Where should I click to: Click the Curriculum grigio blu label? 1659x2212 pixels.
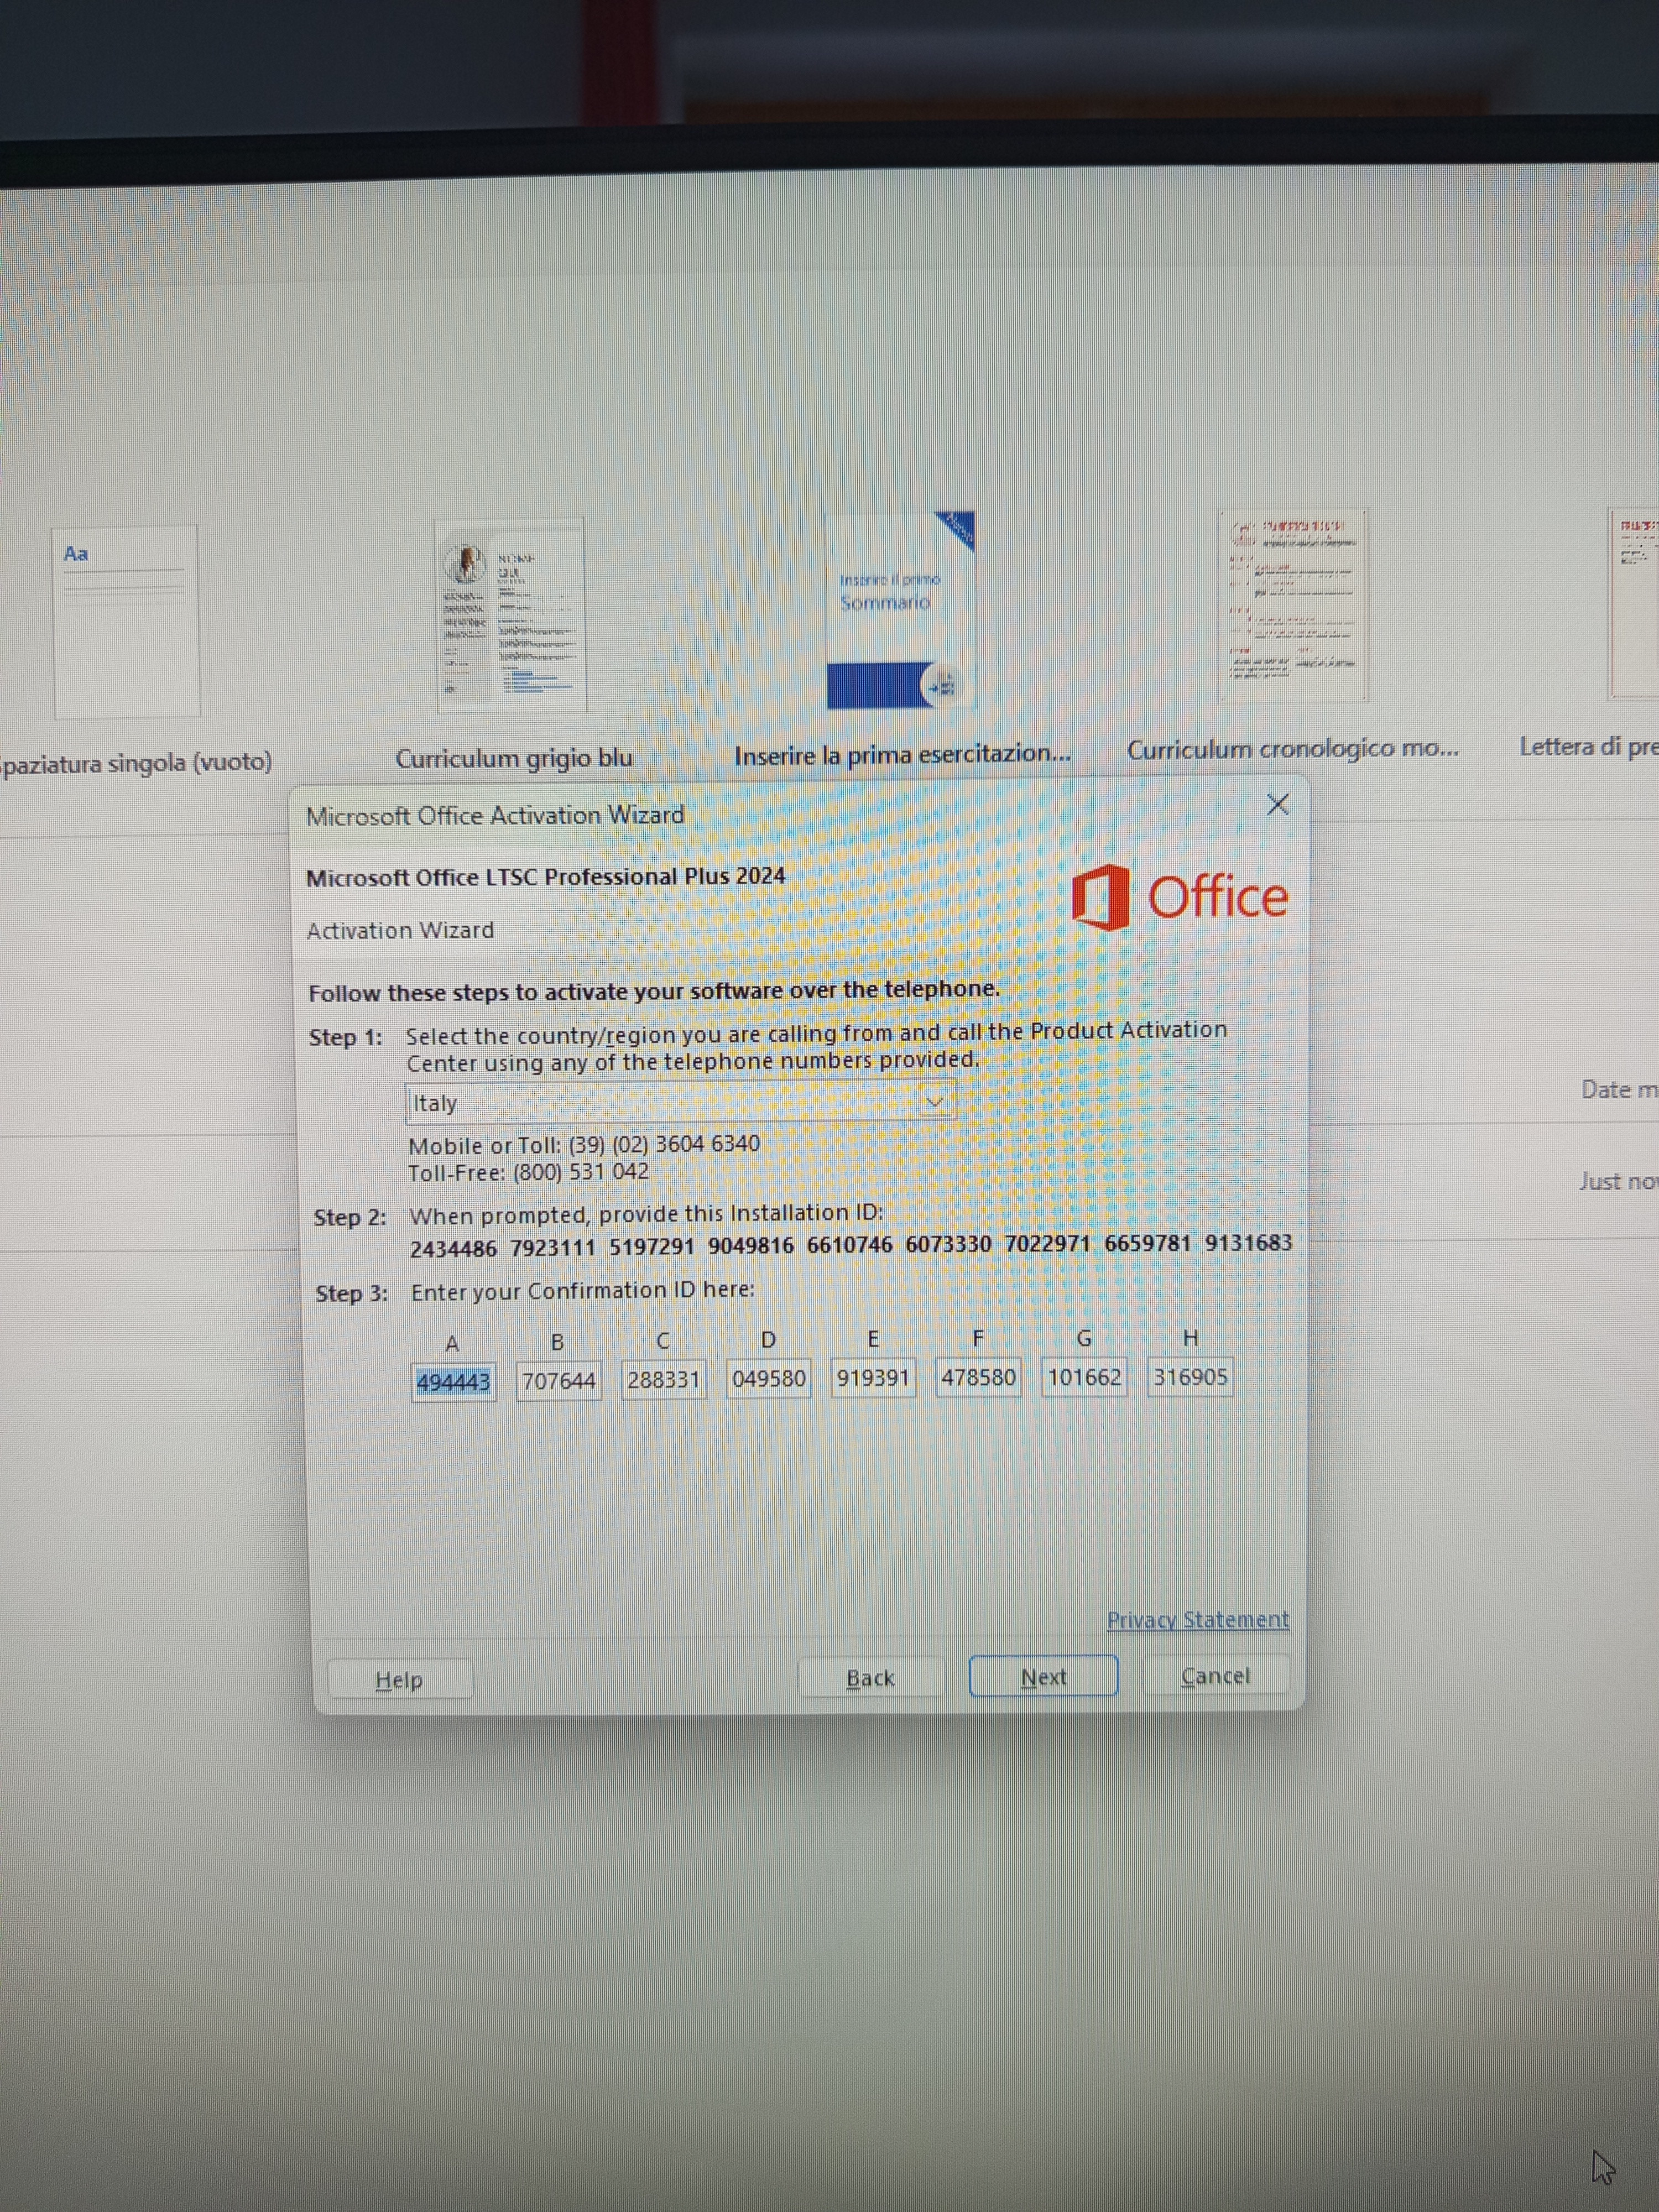[x=514, y=758]
